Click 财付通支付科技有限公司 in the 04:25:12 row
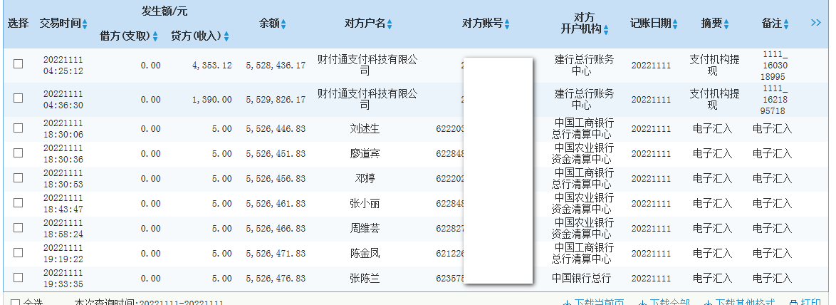This screenshot has height=305, width=836. point(367,65)
